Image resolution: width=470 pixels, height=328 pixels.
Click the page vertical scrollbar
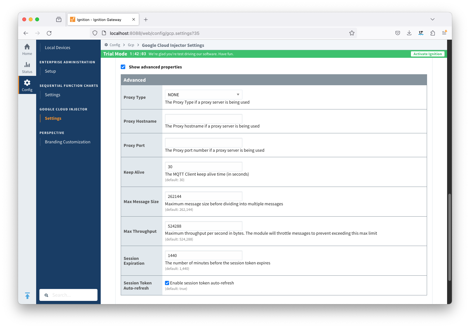click(x=449, y=237)
